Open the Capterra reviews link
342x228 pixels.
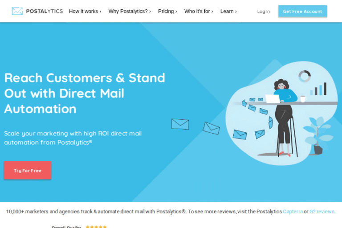[x=293, y=212]
